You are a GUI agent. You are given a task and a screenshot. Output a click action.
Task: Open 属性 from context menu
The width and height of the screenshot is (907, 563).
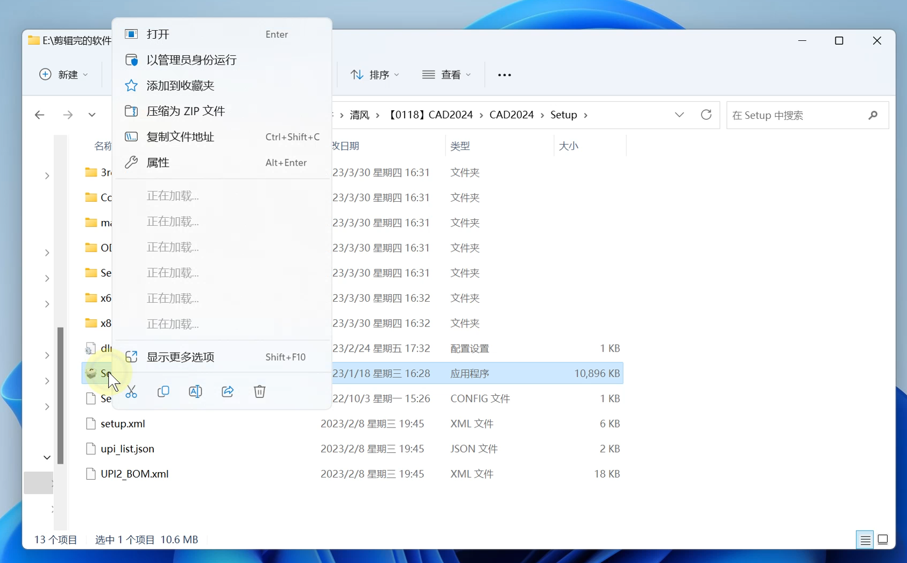click(x=222, y=162)
